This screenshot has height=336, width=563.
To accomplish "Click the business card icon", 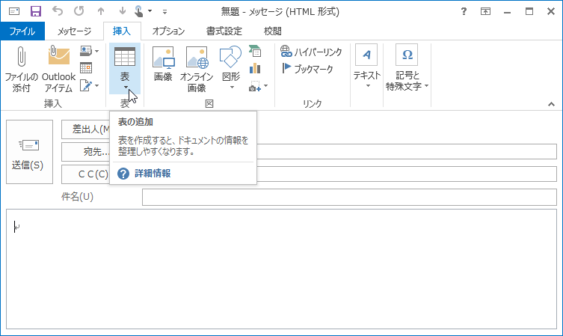I will click(x=86, y=51).
